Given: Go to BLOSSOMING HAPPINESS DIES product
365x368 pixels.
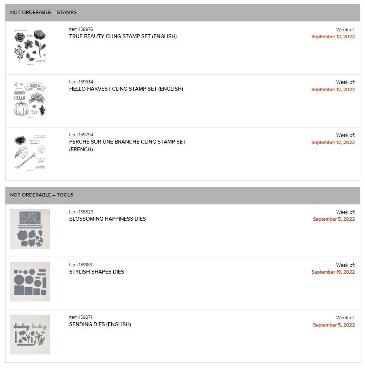Looking at the screenshot, I should [107, 219].
